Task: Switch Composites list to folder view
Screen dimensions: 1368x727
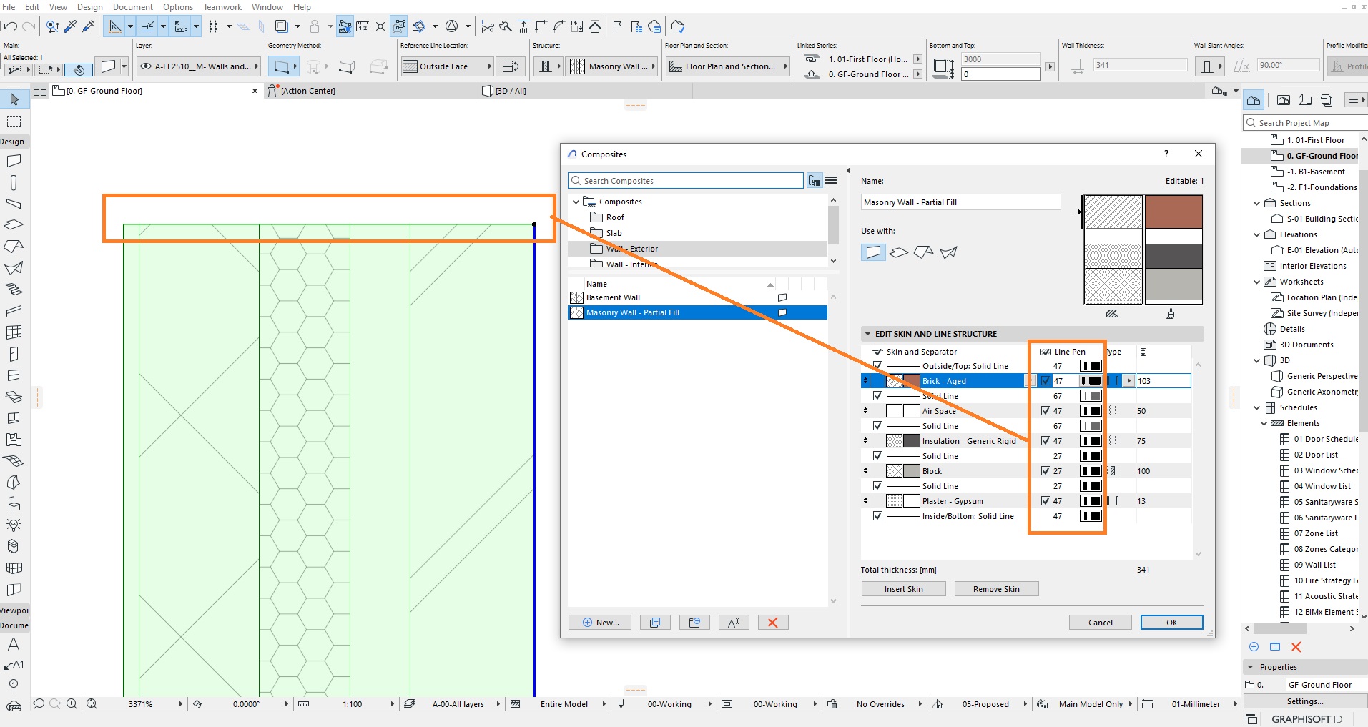Action: [x=815, y=181]
